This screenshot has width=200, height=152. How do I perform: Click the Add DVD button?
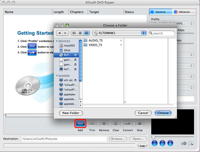click(80, 124)
